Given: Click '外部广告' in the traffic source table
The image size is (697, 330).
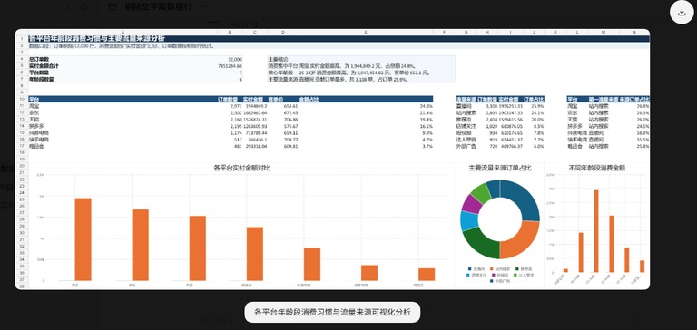Looking at the screenshot, I should point(466,146).
